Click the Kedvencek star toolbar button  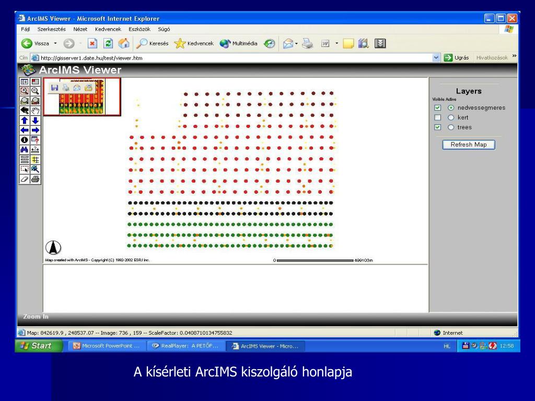coord(194,43)
